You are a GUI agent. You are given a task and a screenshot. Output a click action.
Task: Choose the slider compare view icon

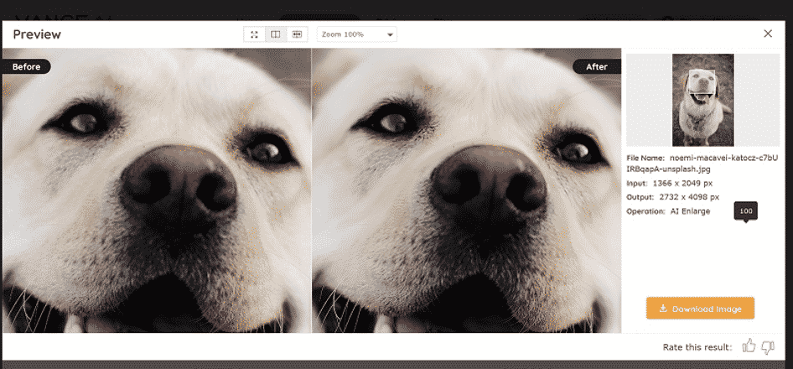(297, 34)
